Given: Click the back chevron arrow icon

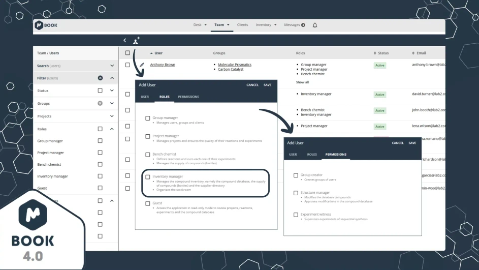Looking at the screenshot, I should click(x=124, y=40).
